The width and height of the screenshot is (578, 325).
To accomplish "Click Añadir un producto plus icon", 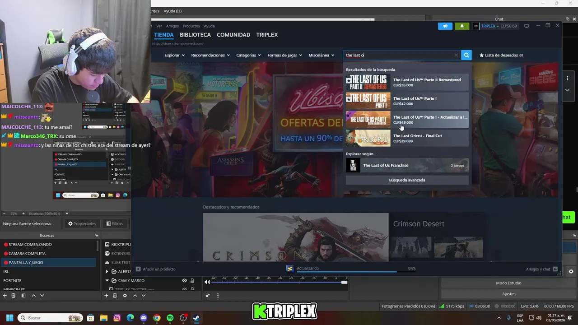I will [138, 269].
